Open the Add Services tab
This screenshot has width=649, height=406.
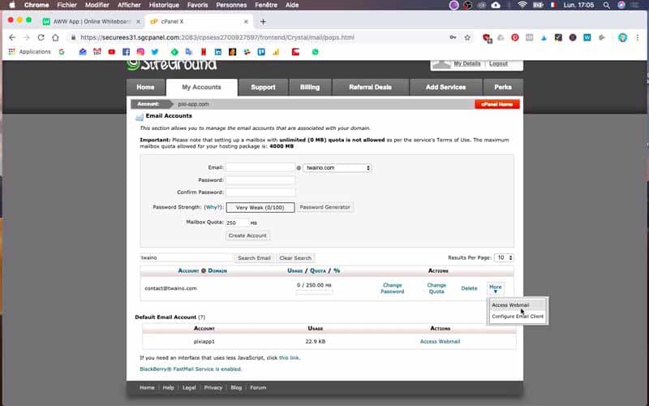[x=445, y=87]
